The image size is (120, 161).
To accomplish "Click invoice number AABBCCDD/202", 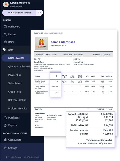I will coord(51,55).
